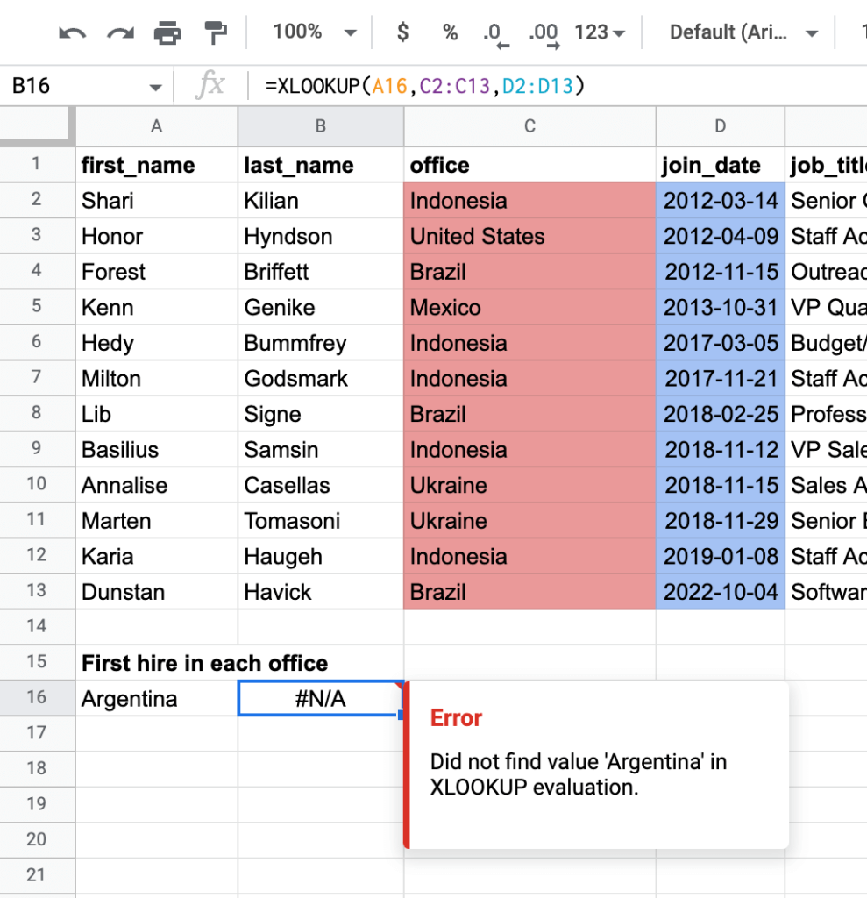This screenshot has height=898, width=867.
Task: Select row 16 header
Action: [x=37, y=697]
